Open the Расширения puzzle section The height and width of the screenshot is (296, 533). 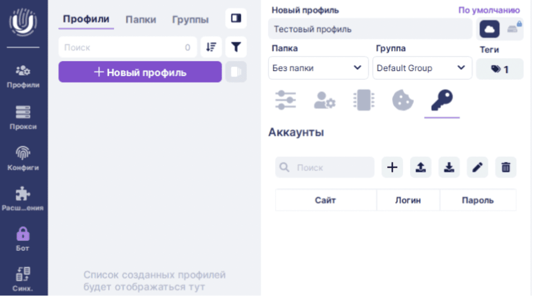[x=23, y=199]
